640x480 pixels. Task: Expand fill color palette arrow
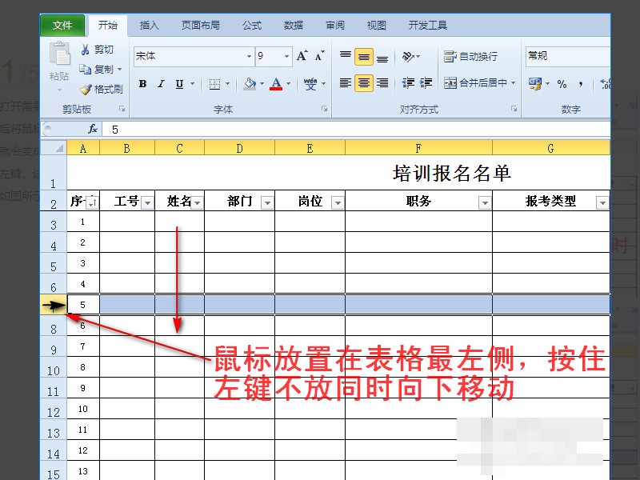click(262, 84)
